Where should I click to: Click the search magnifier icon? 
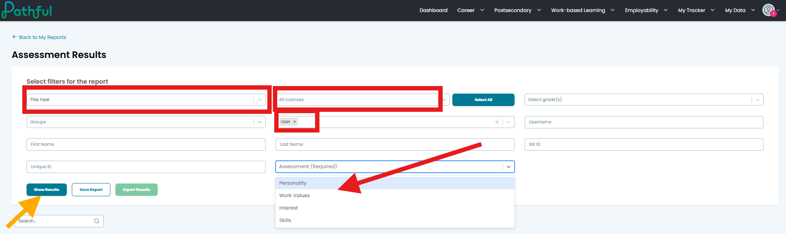(x=97, y=221)
